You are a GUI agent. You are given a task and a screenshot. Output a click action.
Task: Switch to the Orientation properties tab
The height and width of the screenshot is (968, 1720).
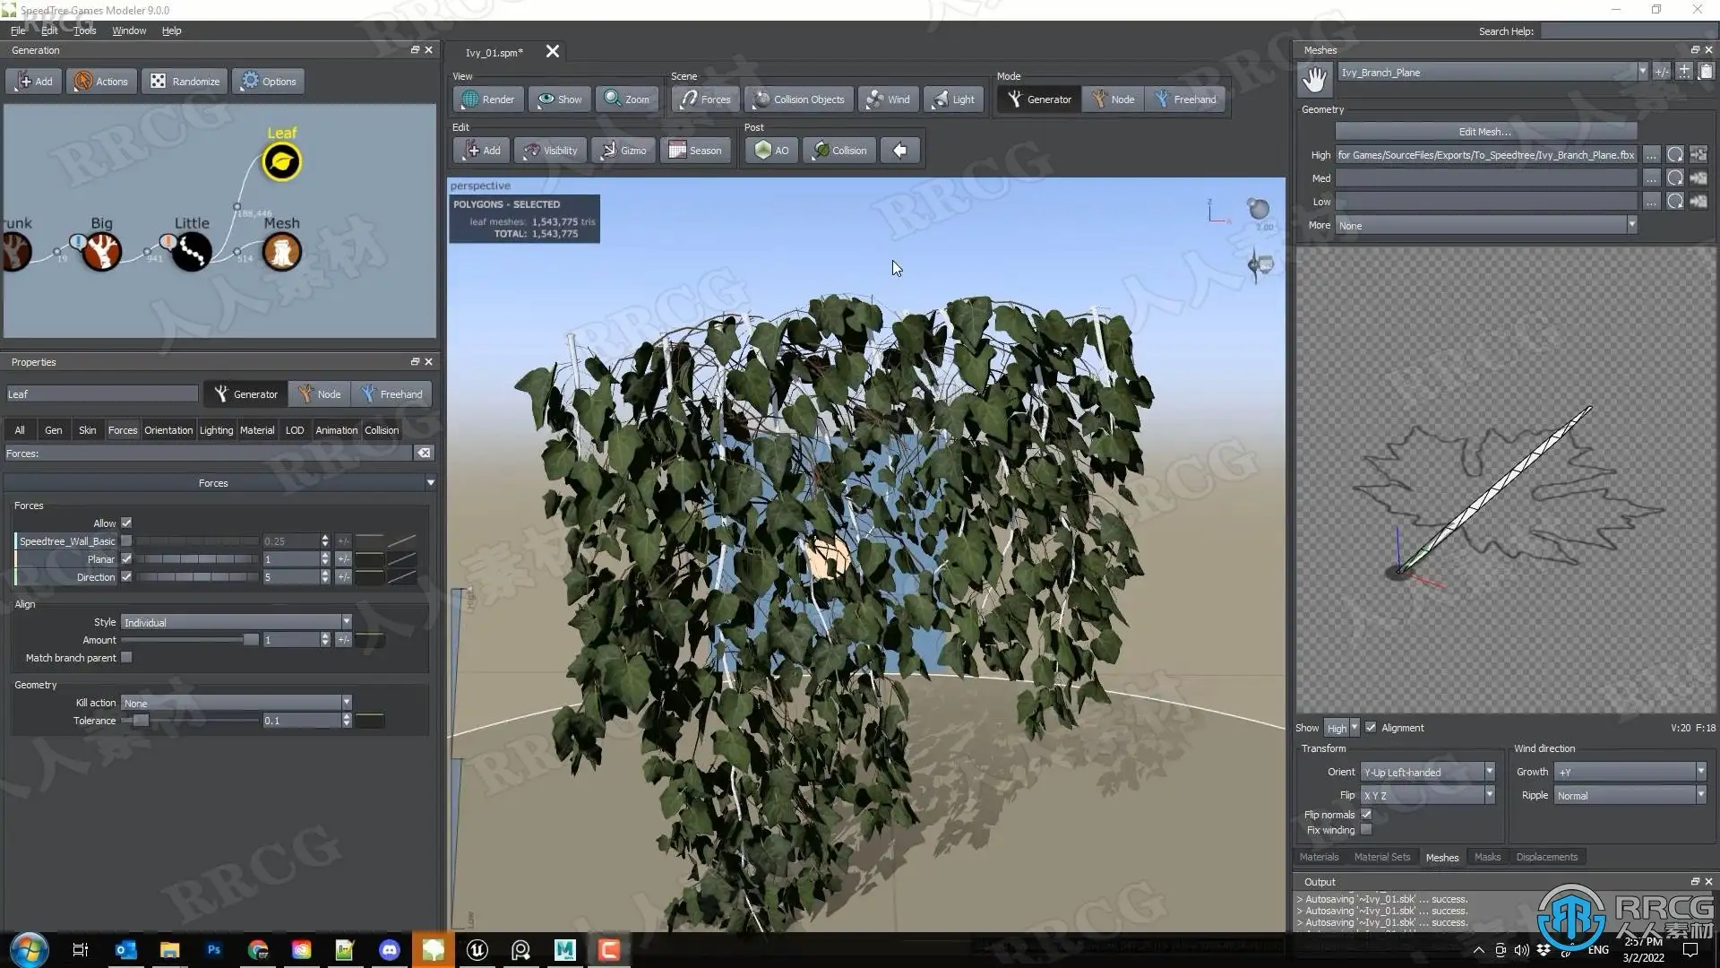pyautogui.click(x=168, y=430)
